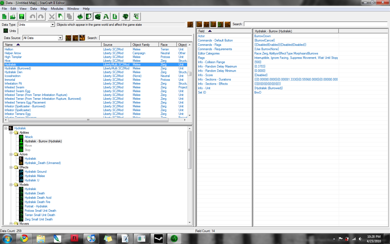Select the Set ID field row
This screenshot has width=390, height=244.
click(202, 92)
